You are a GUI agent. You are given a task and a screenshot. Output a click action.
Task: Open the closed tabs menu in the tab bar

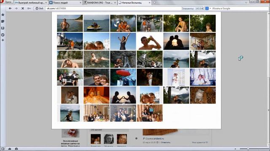click(246, 3)
